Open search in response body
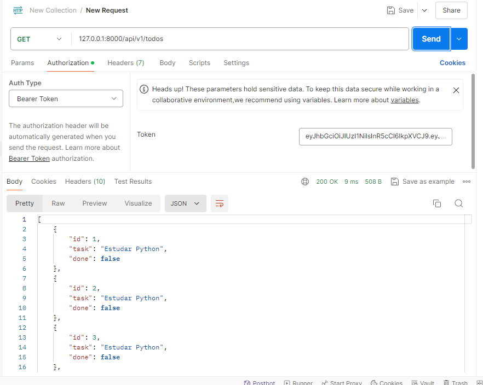 click(x=459, y=203)
